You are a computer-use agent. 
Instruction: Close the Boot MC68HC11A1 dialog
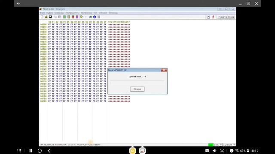click(164, 70)
